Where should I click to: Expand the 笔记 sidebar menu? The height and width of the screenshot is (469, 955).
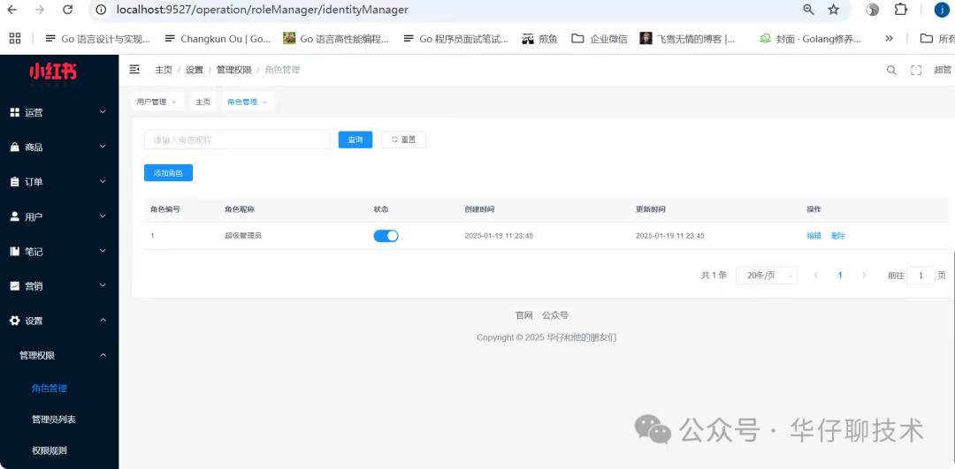click(59, 251)
